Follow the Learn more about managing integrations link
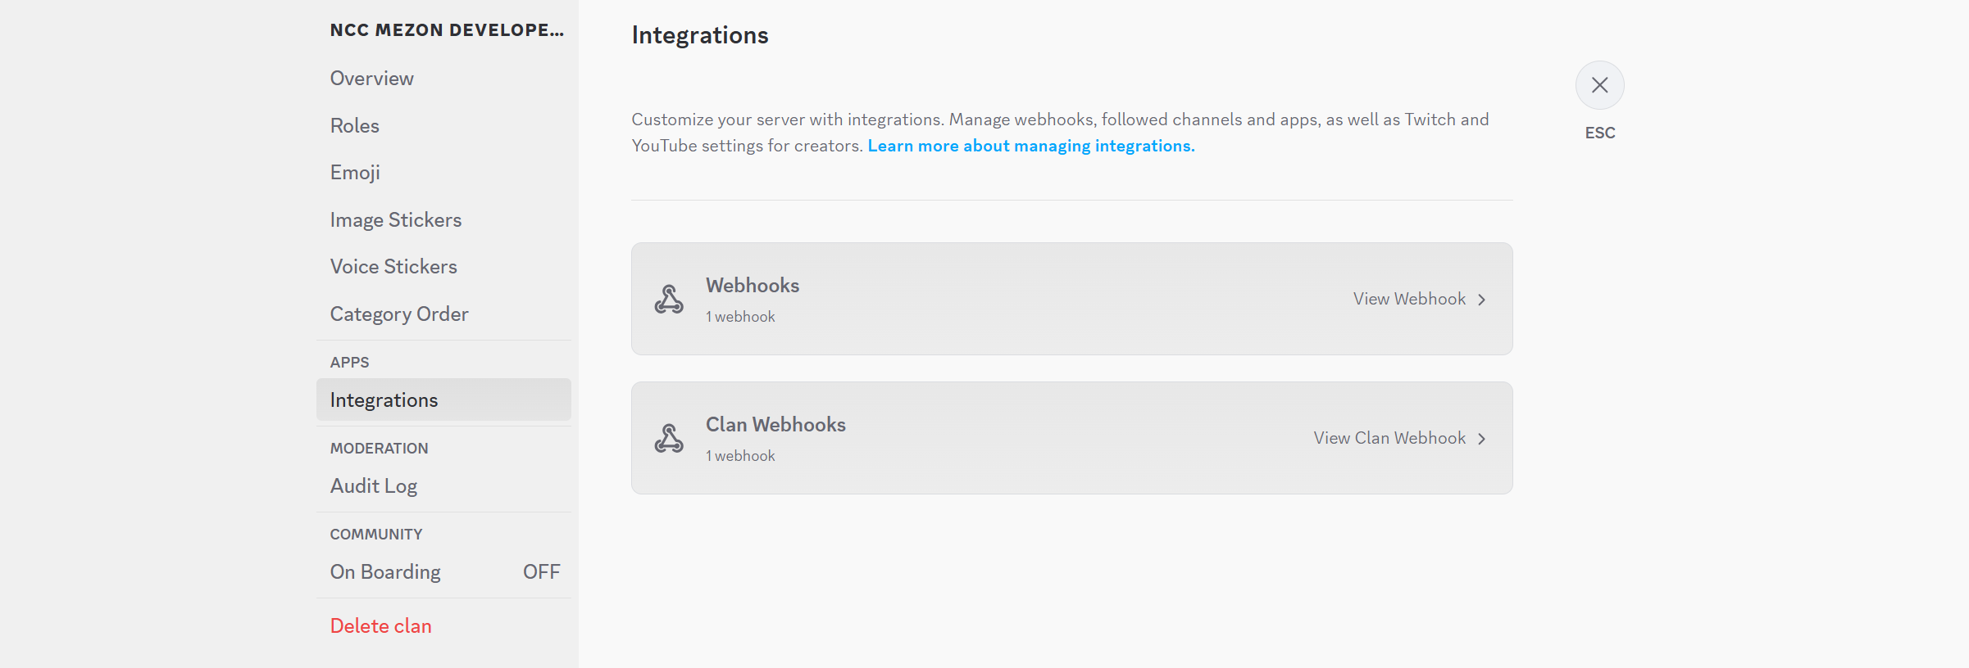 (x=1031, y=146)
